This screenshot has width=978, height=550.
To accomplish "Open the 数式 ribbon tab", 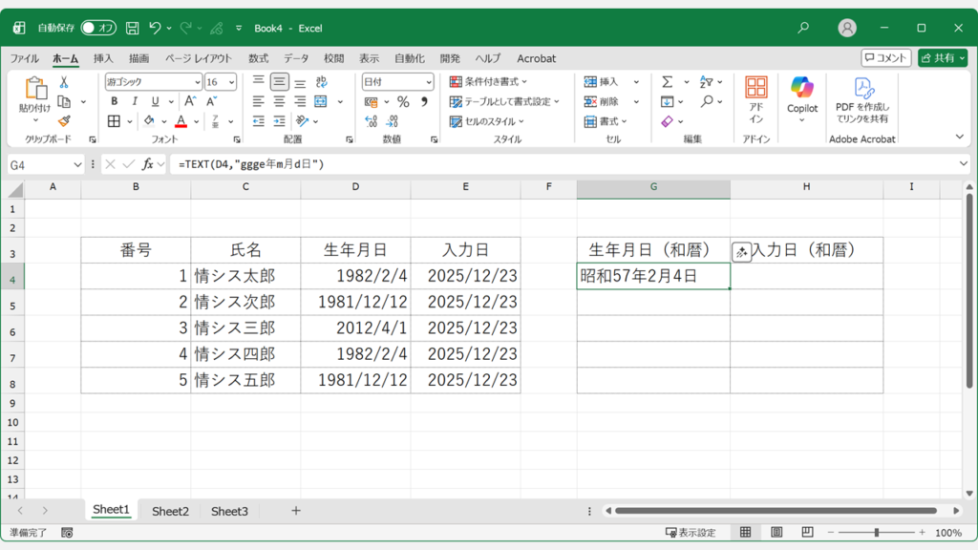I will coord(258,58).
